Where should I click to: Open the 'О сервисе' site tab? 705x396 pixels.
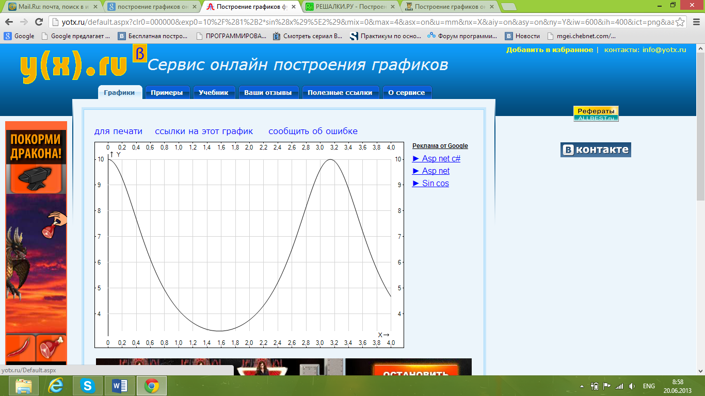(407, 92)
